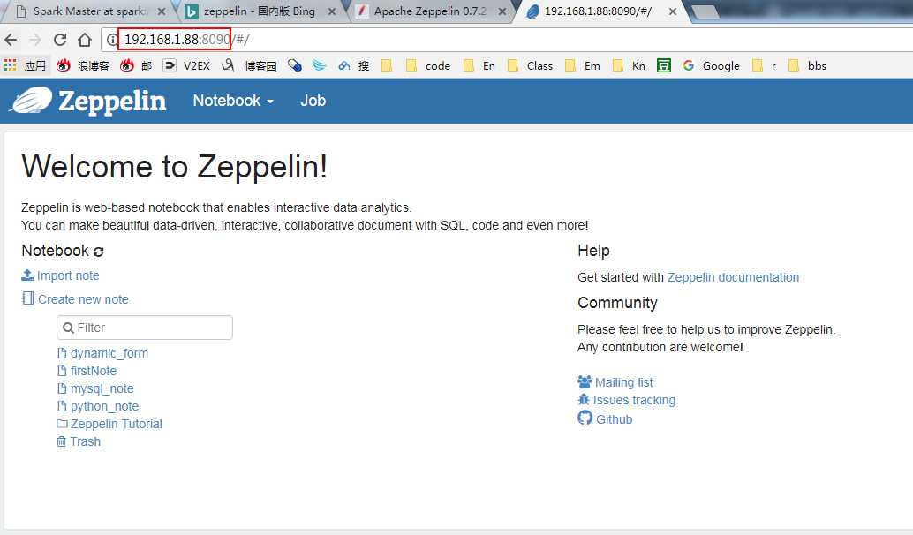Open the Google bookmark
This screenshot has height=535, width=913.
click(x=711, y=65)
